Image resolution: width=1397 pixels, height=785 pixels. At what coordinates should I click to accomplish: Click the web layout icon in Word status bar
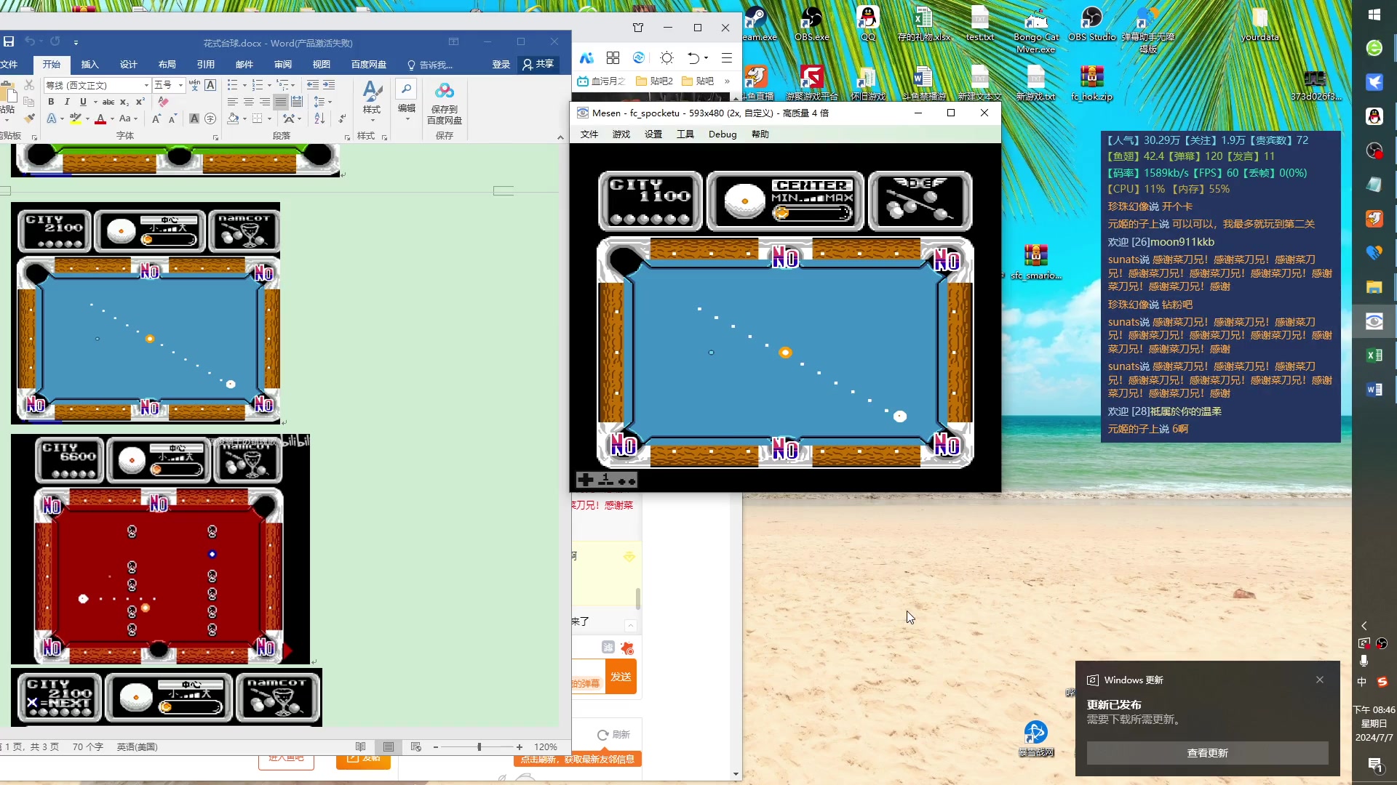416,746
